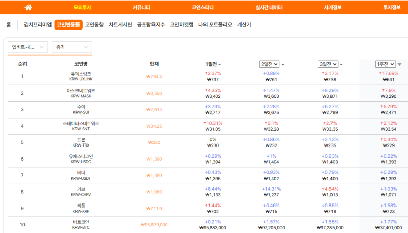The width and height of the screenshot is (408, 233).
Task: Click current price ₩34.25
Action: 154,126
